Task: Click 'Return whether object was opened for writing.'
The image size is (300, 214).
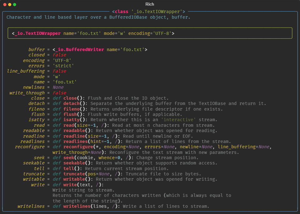Action: click(157, 179)
